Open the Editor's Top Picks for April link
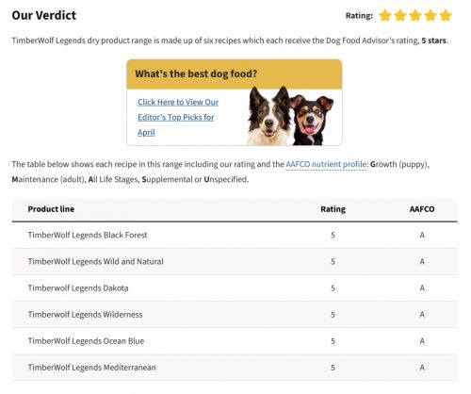Screen dimensions: 471x394 [178, 117]
